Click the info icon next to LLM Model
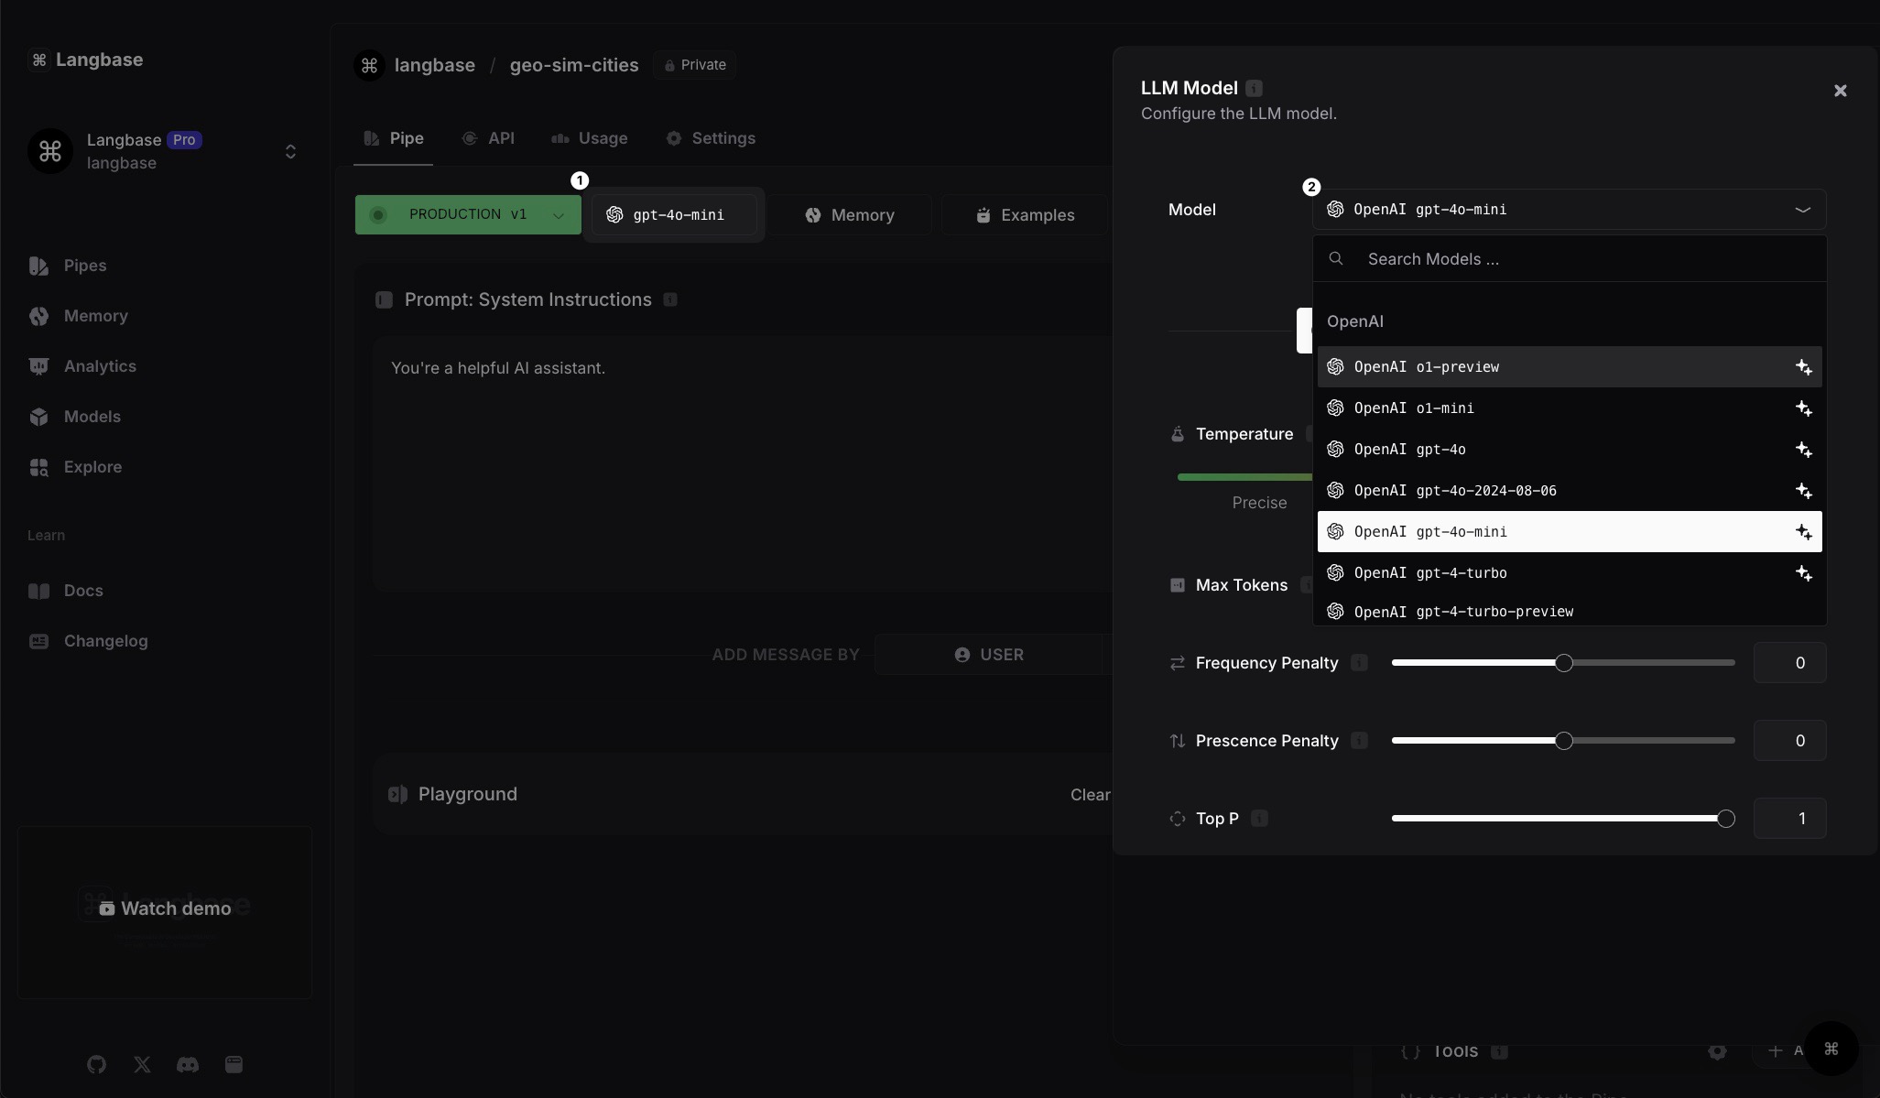 tap(1254, 88)
